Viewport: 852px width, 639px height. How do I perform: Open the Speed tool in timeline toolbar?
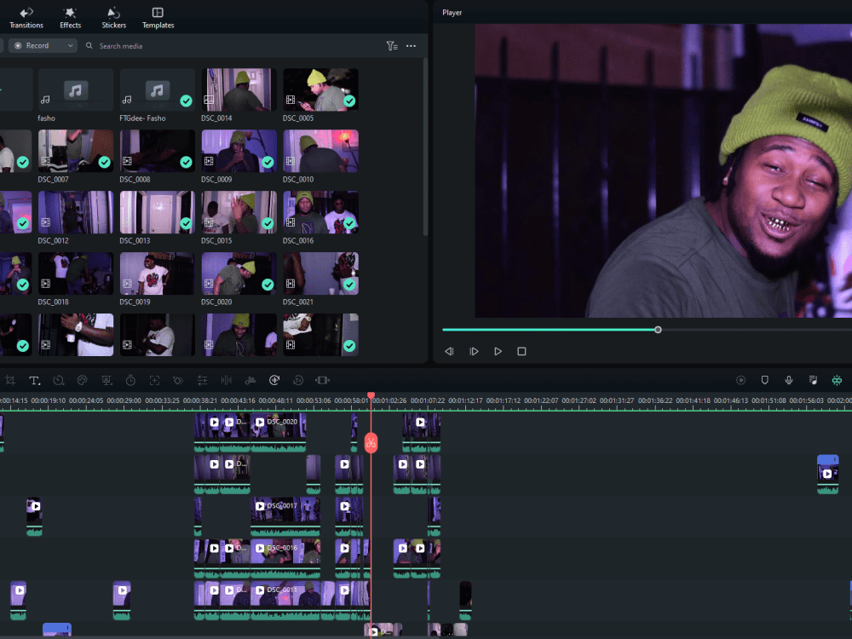pos(59,380)
